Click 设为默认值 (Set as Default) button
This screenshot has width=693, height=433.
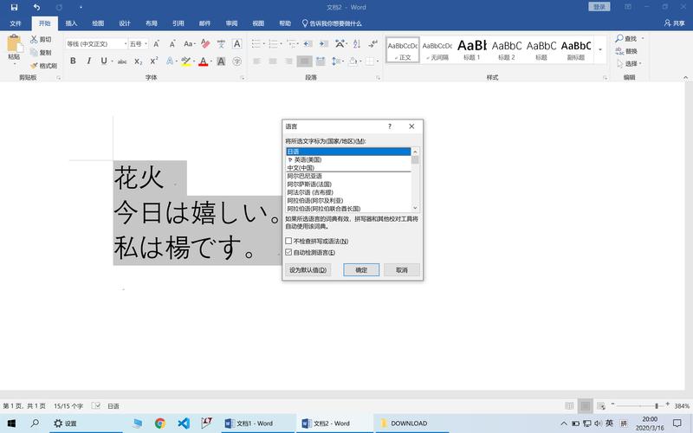pyautogui.click(x=308, y=270)
